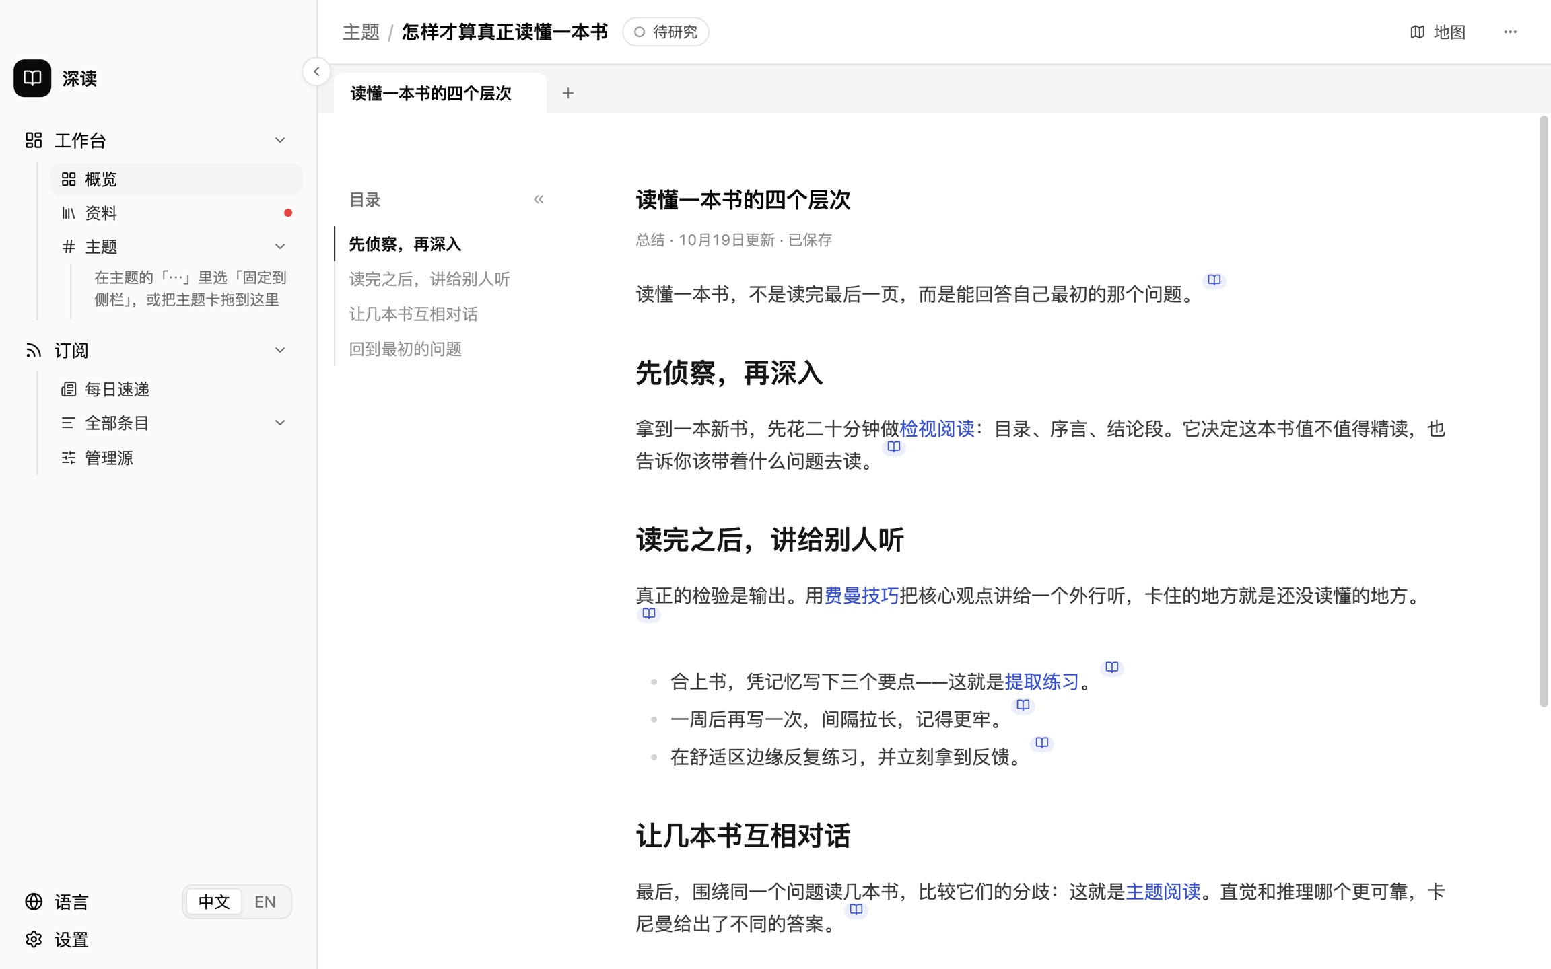Open citation icon after the intro sentence
Image resolution: width=1551 pixels, height=969 pixels.
(x=1214, y=280)
